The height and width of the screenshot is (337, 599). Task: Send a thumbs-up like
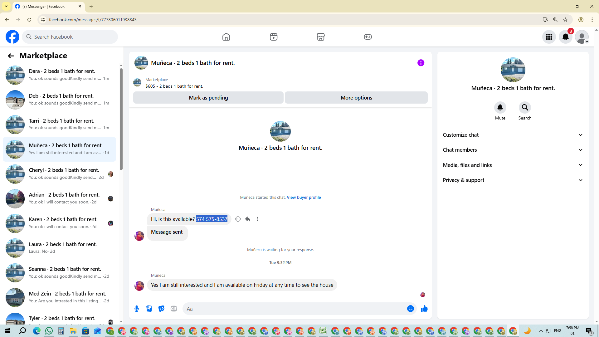[424, 309]
